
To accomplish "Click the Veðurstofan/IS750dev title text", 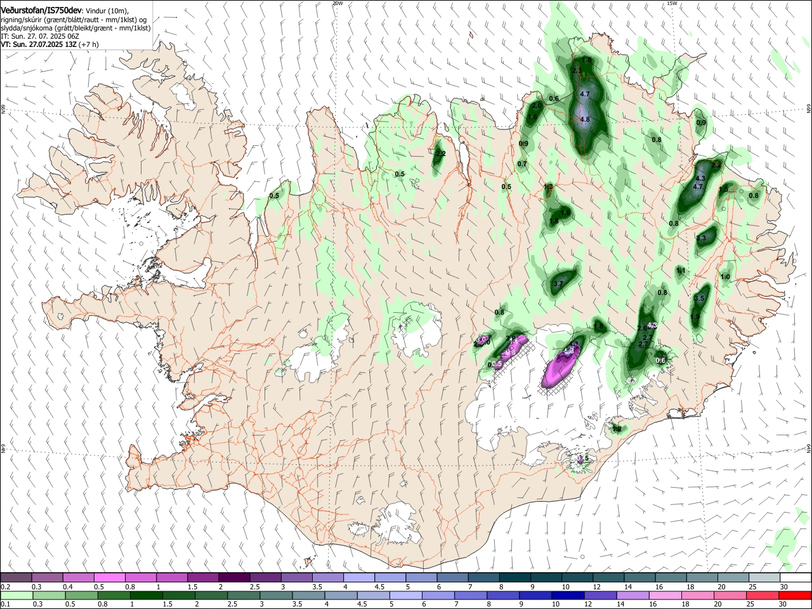I will 41,10.
